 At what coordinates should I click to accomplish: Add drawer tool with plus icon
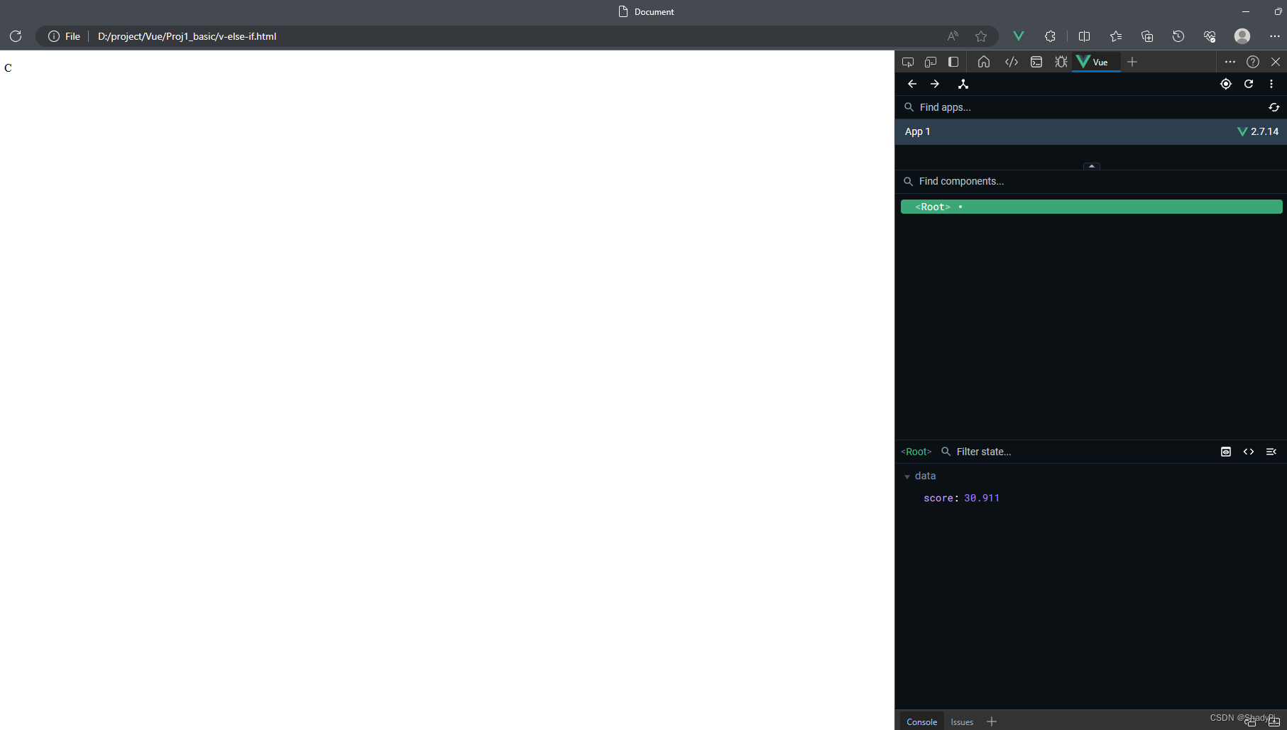(992, 721)
